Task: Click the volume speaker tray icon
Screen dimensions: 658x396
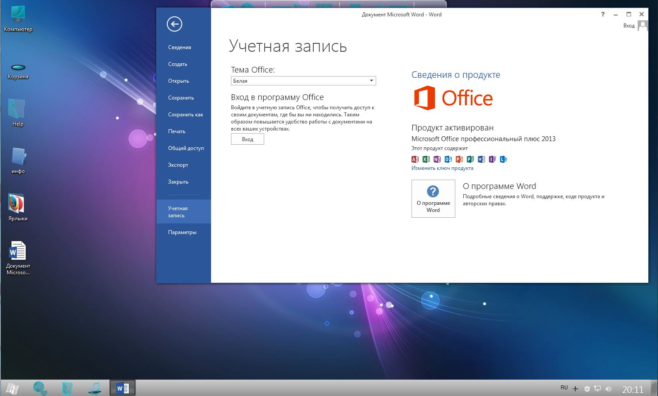Action: [x=608, y=389]
